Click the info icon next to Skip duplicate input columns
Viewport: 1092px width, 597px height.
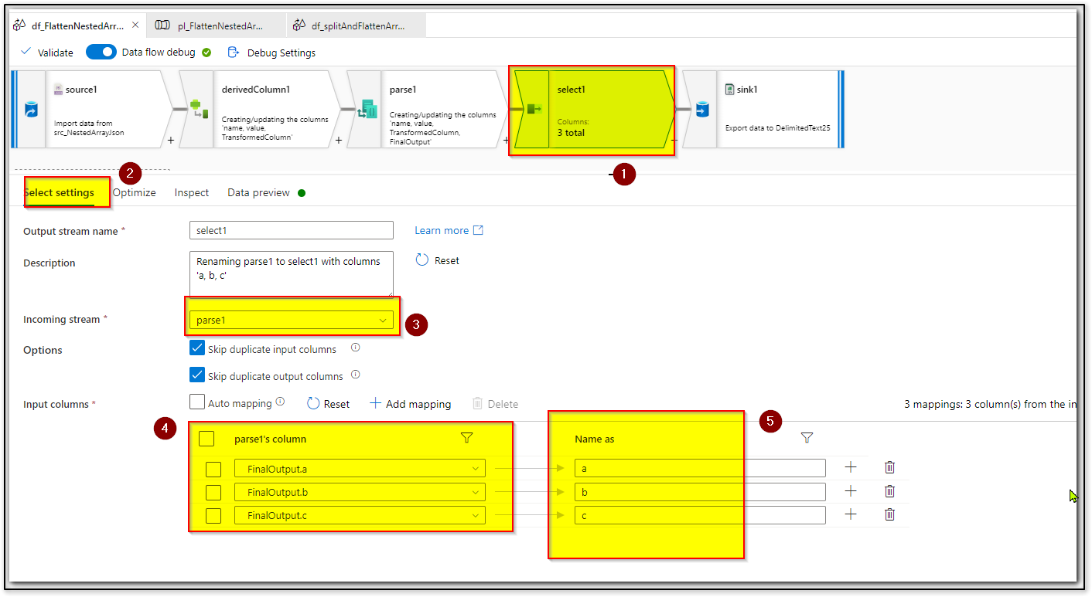coord(355,348)
